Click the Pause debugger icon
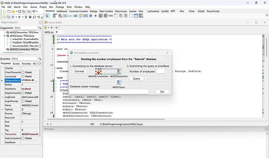The image size is (269, 158). [x=26, y=17]
